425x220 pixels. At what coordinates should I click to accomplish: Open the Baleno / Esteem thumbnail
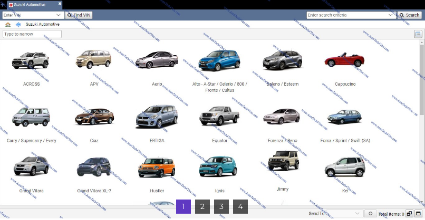[283, 60]
